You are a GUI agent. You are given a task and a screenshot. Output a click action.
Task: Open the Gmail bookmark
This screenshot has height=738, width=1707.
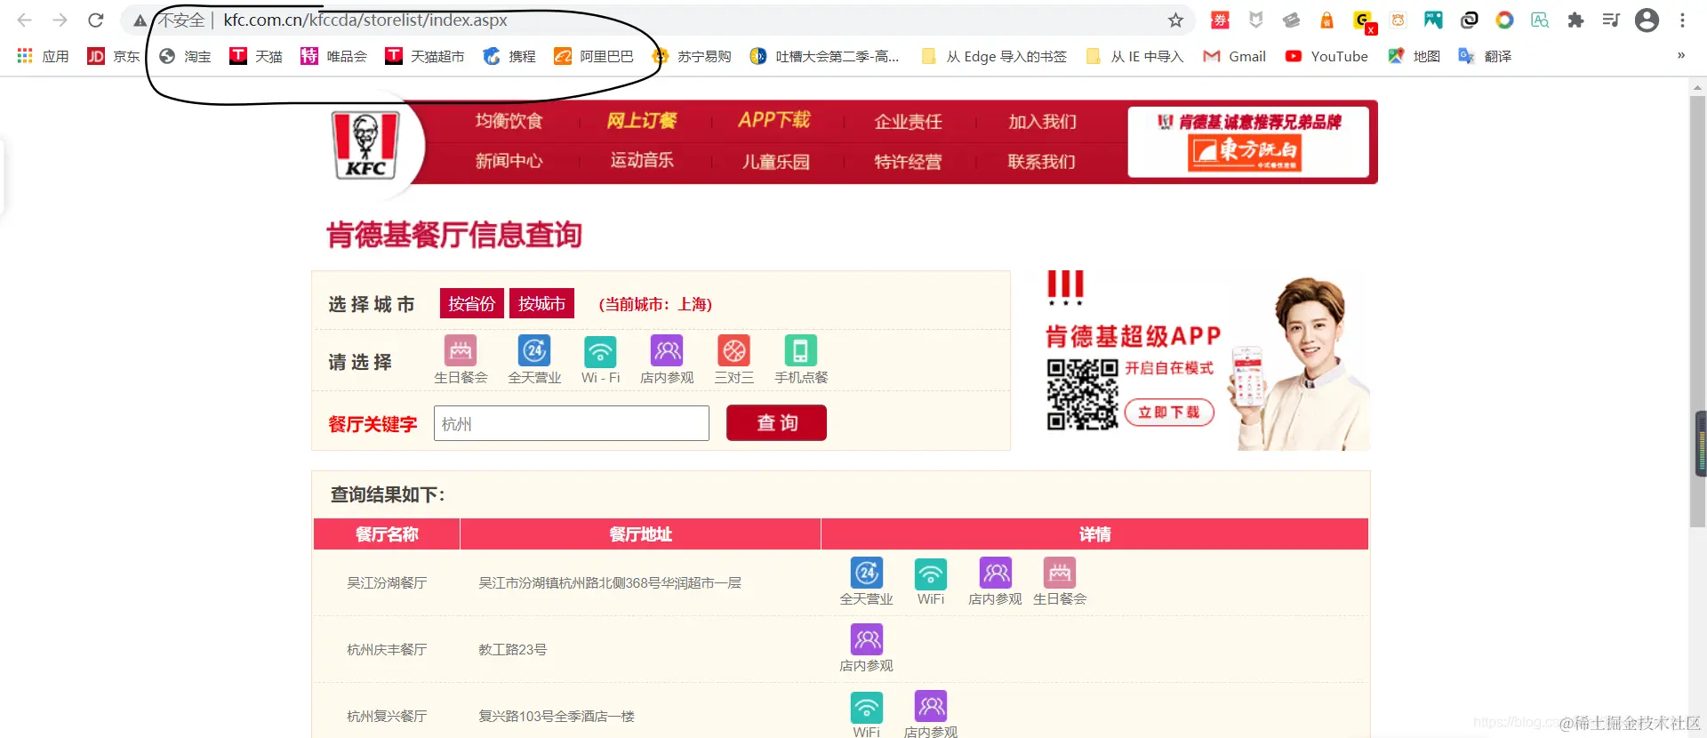coord(1235,56)
